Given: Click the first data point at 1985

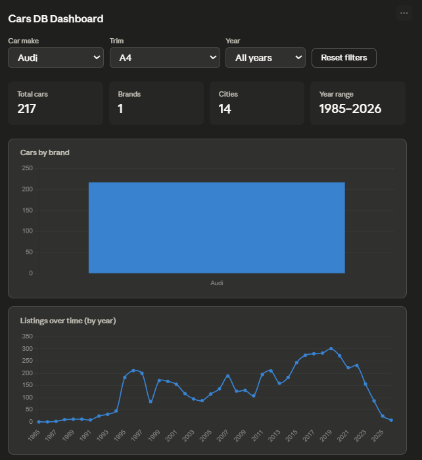Looking at the screenshot, I should click(x=39, y=422).
